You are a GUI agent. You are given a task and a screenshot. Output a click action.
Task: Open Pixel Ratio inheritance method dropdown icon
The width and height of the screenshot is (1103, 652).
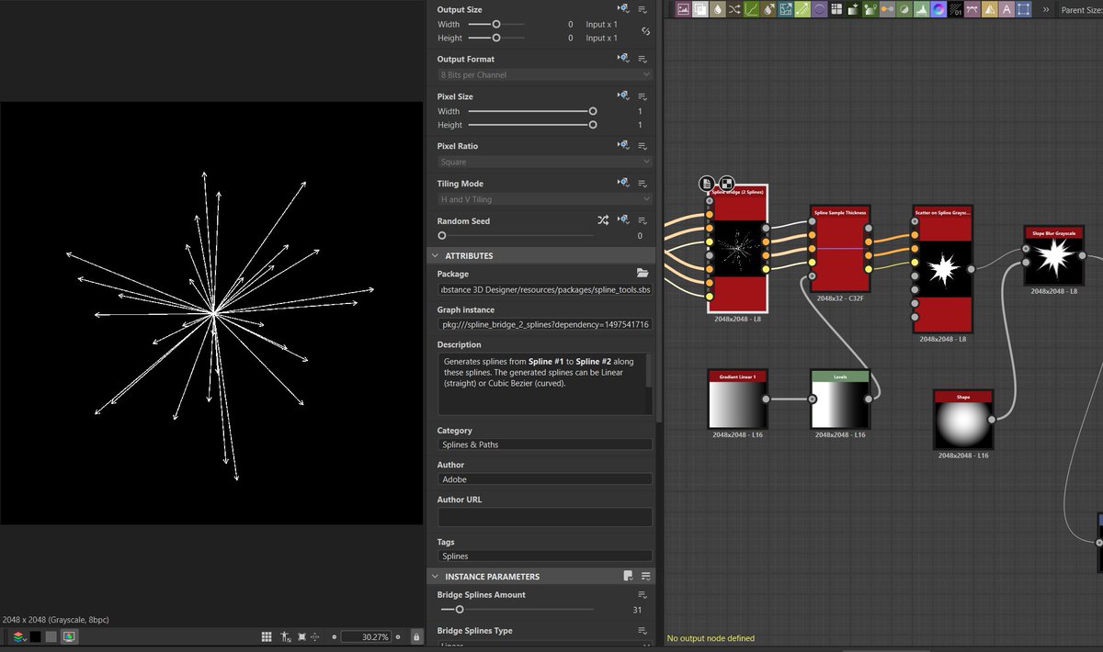pyautogui.click(x=624, y=145)
